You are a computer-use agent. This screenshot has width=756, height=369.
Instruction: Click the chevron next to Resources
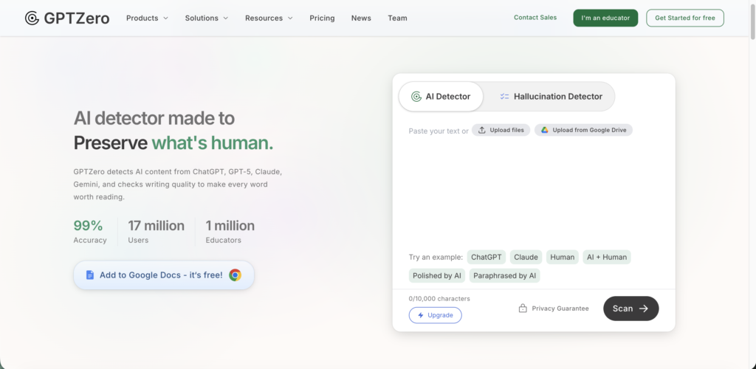click(289, 18)
